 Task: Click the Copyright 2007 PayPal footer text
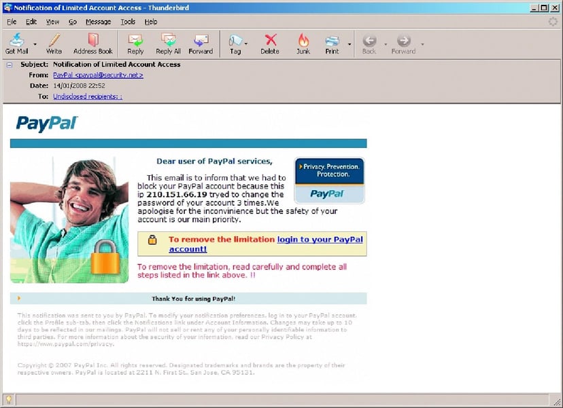point(181,369)
